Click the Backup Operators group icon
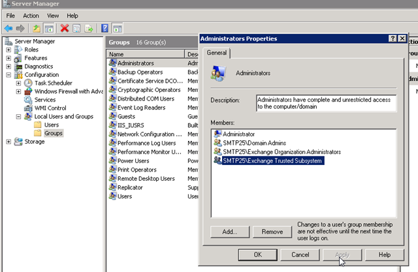Screen dimensions: 418x272 tap(112, 72)
